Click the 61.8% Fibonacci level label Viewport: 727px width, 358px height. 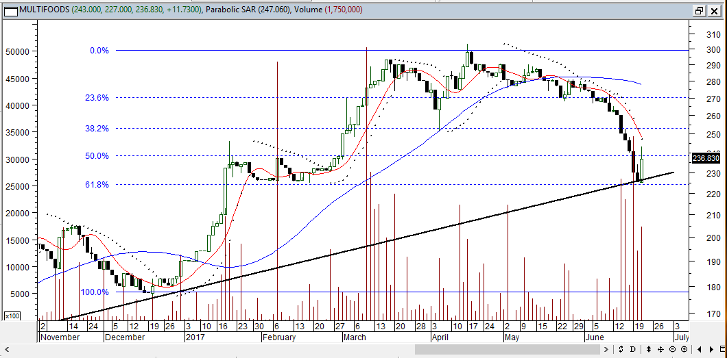(97, 185)
